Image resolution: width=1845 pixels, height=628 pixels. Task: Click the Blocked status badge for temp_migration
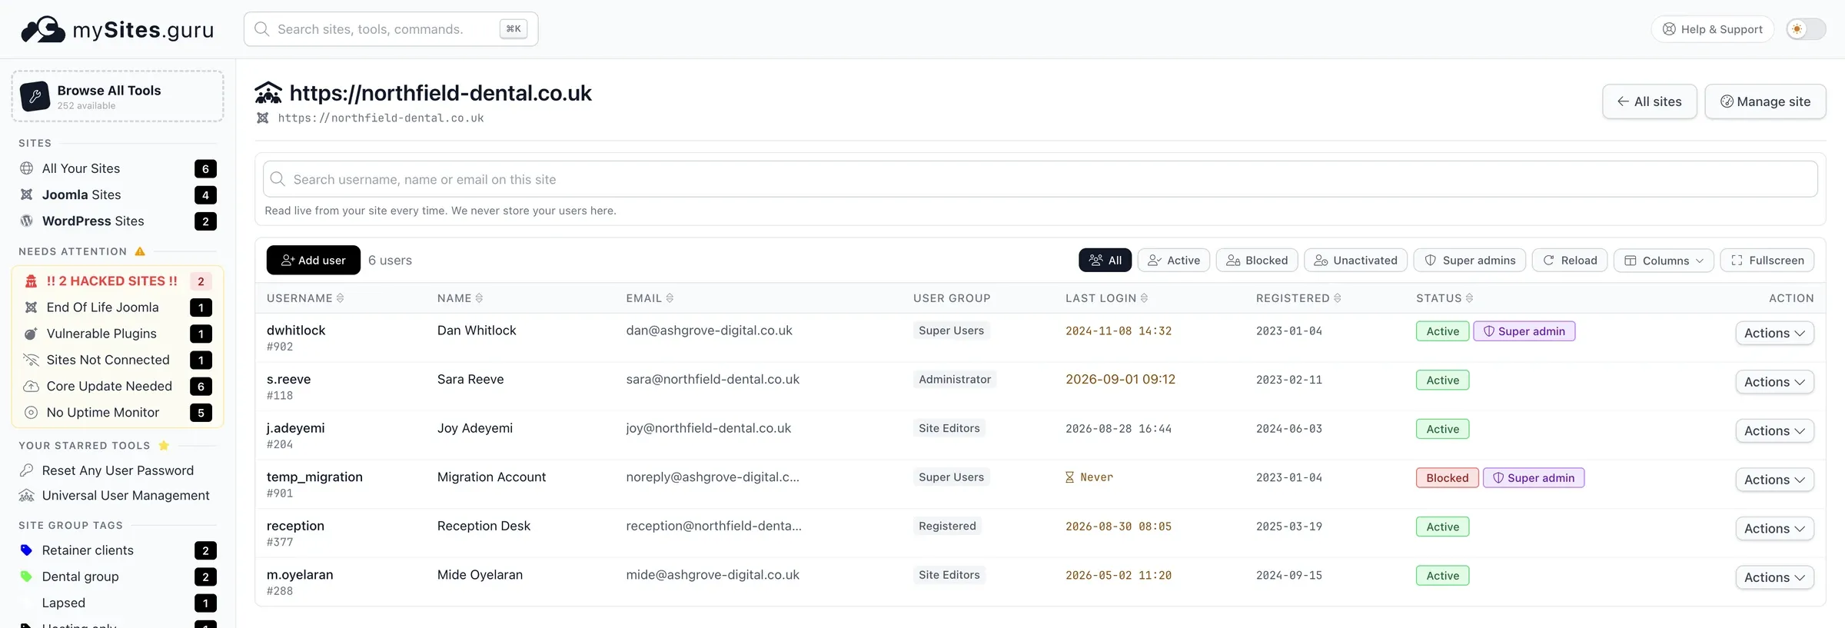tap(1447, 478)
